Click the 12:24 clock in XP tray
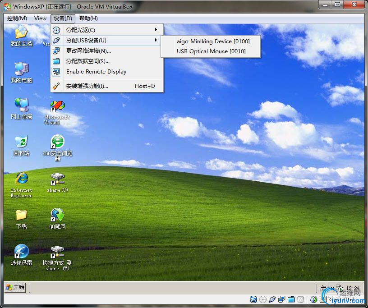Image resolution: width=368 pixels, height=308 pixels. (x=353, y=288)
